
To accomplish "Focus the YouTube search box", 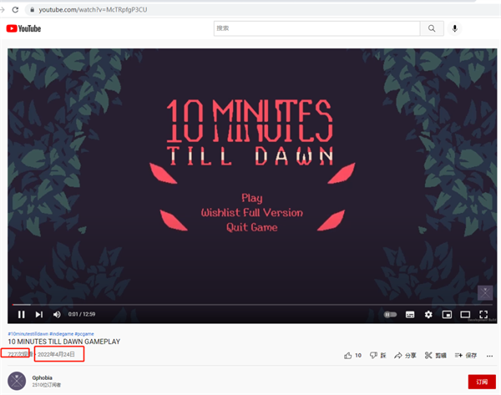I will [316, 28].
